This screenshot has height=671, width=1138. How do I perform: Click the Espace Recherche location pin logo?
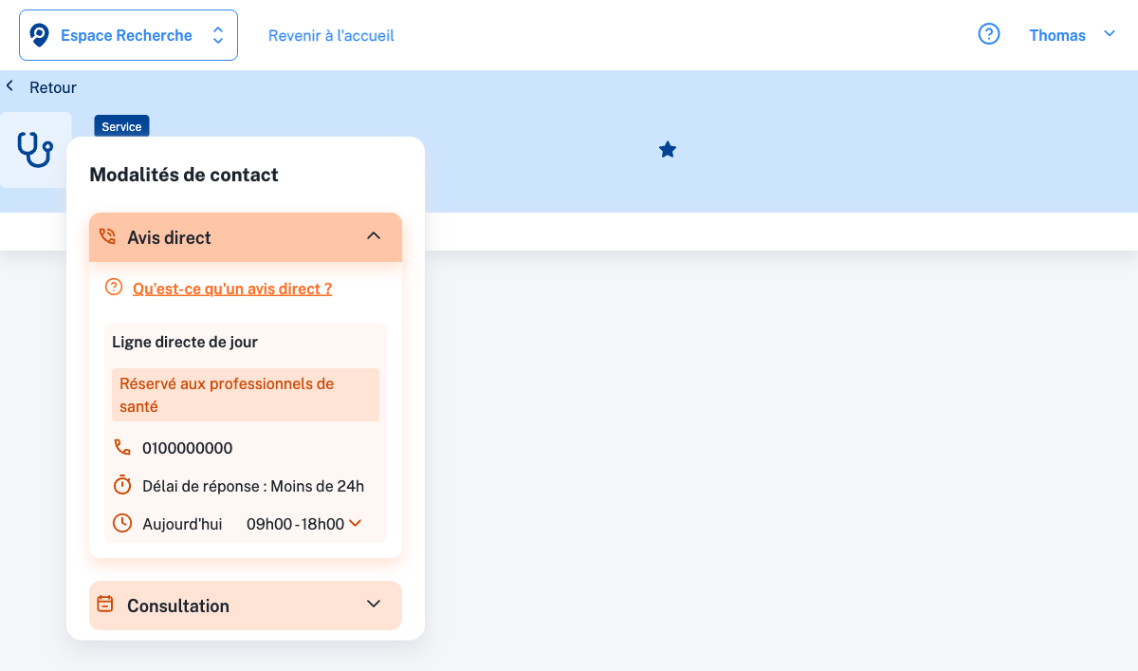[39, 35]
